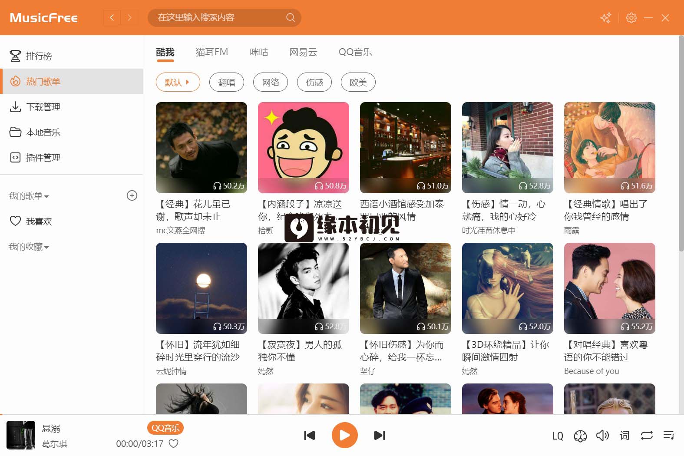Image resolution: width=684 pixels, height=456 pixels.
Task: Click author name 云妮钟情
Action: coord(171,371)
